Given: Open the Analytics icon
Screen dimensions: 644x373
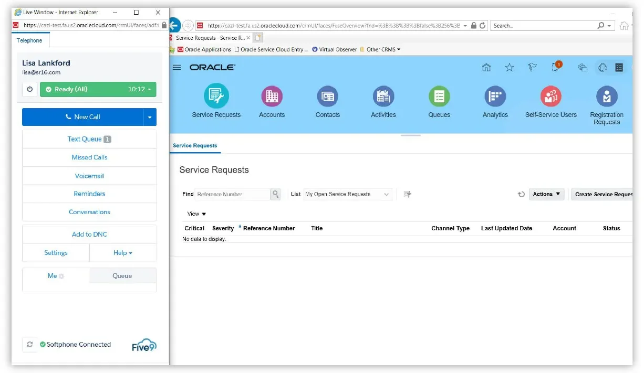Looking at the screenshot, I should pos(495,97).
